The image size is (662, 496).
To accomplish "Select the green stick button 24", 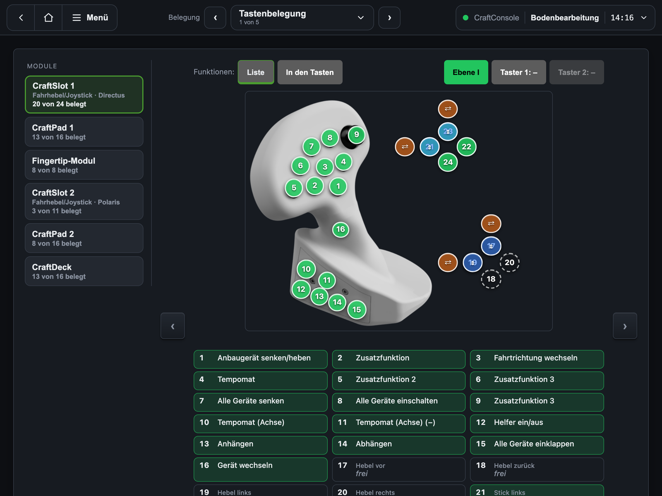I will pyautogui.click(x=448, y=162).
